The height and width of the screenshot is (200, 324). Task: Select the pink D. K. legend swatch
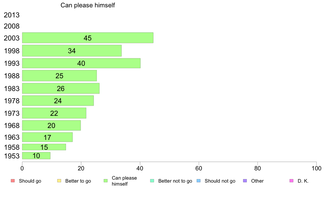(292, 181)
